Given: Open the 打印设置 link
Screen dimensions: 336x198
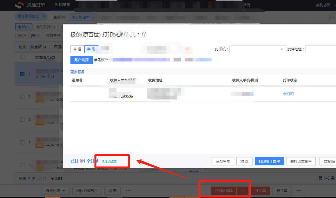Looking at the screenshot, I should pos(109,161).
